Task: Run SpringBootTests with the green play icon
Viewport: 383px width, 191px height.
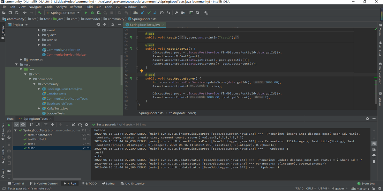Action: [x=86, y=13]
